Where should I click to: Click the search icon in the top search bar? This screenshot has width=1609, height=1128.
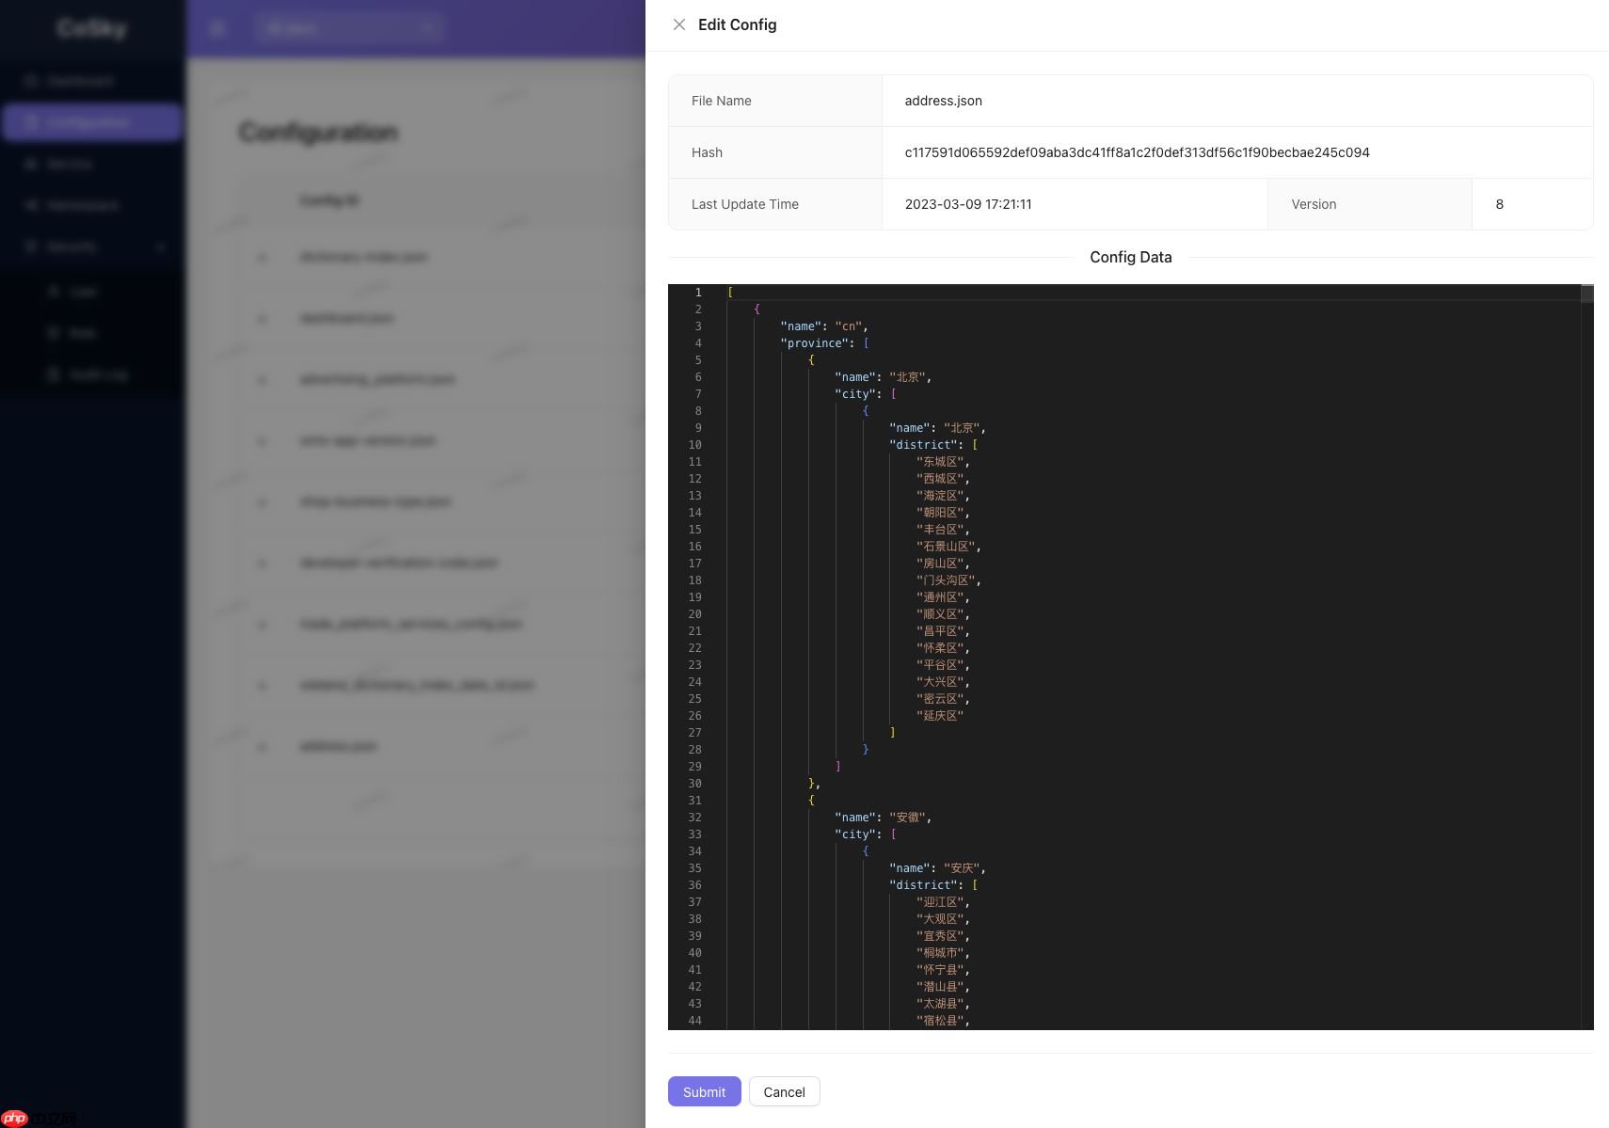428,27
